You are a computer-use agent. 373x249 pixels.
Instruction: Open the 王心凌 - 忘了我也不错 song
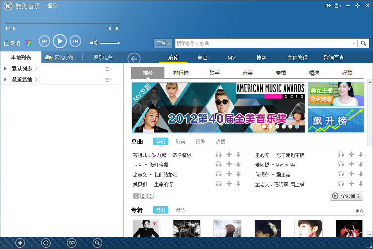[280, 155]
